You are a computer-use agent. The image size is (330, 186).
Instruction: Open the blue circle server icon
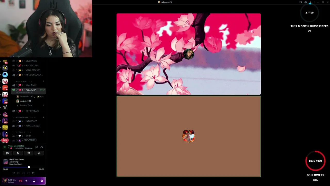(5, 75)
